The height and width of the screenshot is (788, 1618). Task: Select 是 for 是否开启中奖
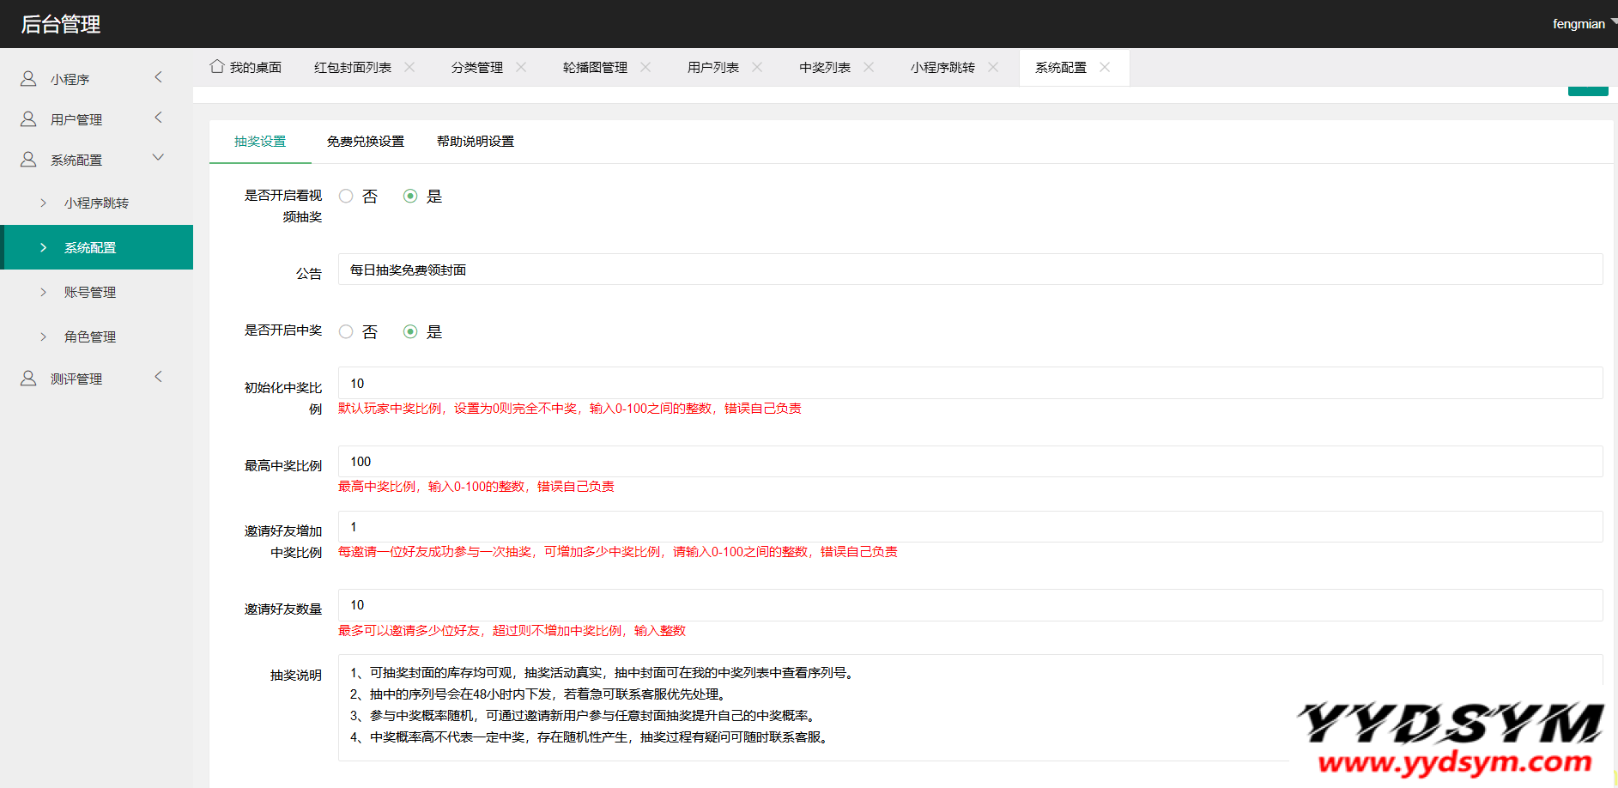tap(410, 332)
